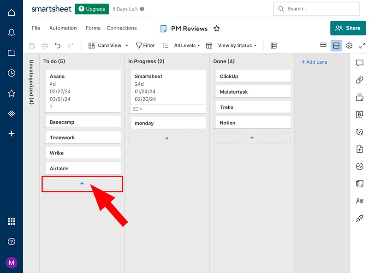The height and width of the screenshot is (273, 369).
Task: Open the File menu
Action: [36, 28]
